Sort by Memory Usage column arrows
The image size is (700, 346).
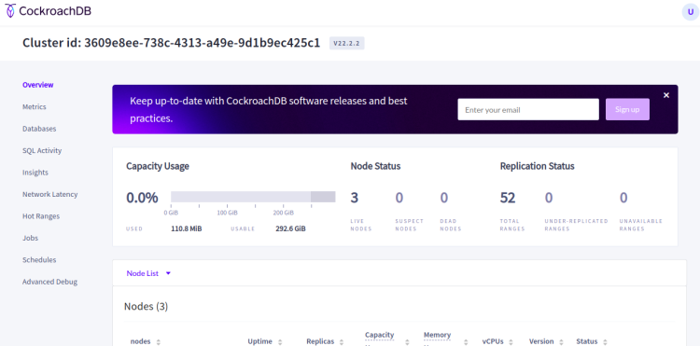click(466, 342)
